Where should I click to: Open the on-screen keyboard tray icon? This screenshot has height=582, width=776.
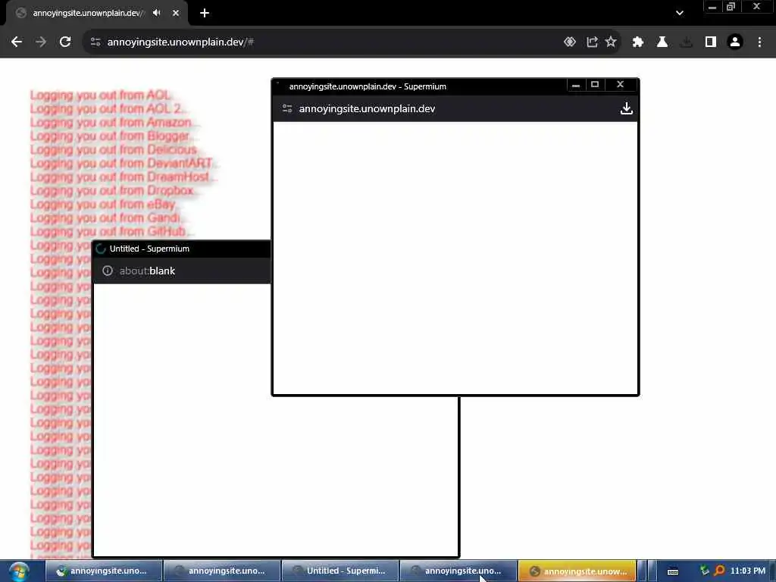[x=673, y=571]
